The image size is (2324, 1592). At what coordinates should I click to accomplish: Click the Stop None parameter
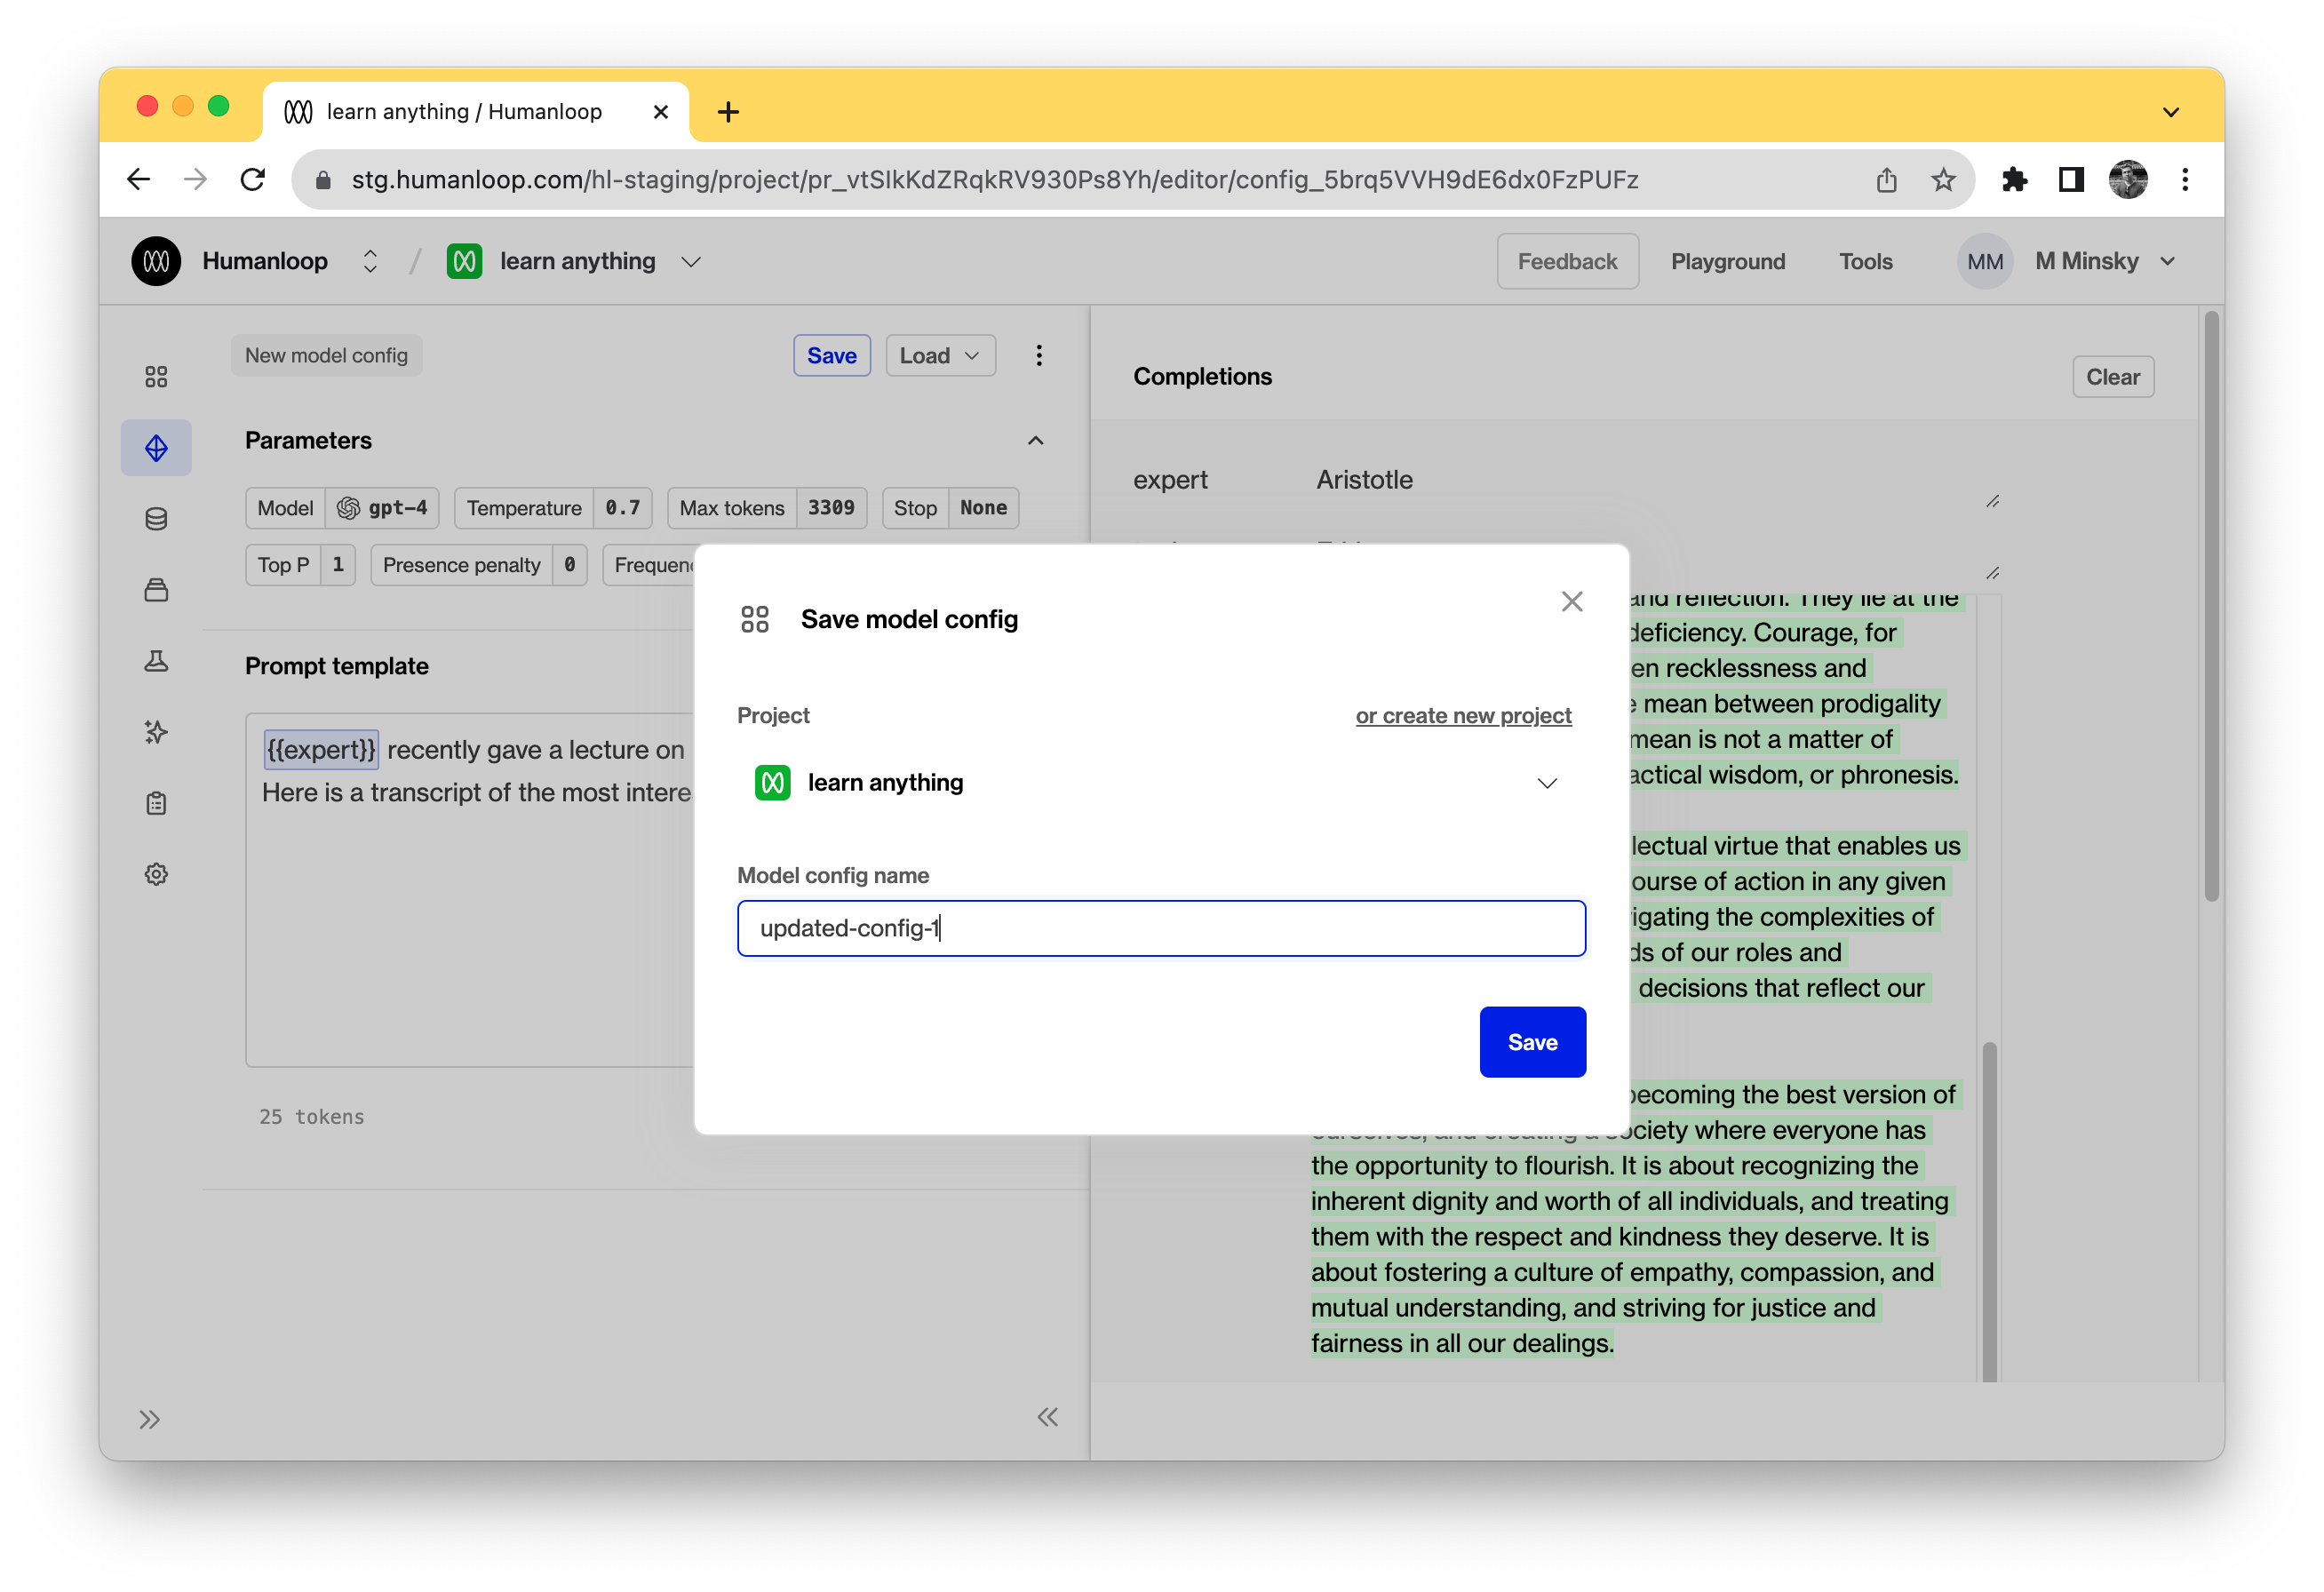tap(950, 508)
